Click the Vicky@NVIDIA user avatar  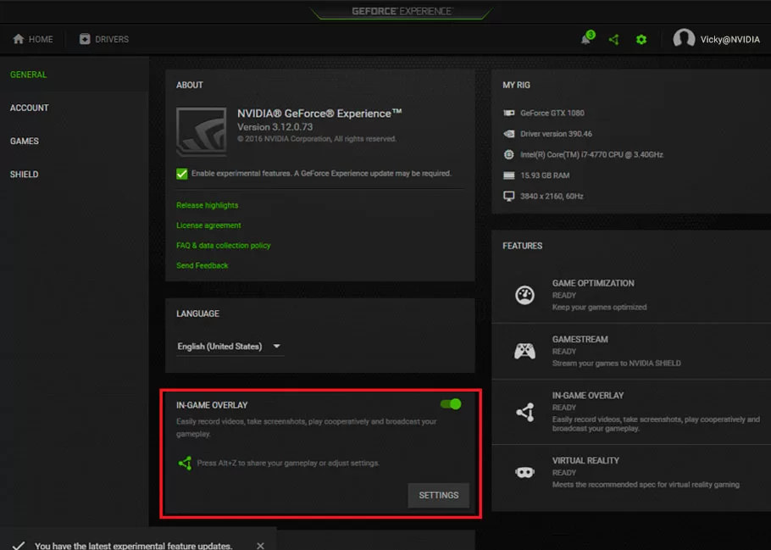684,38
